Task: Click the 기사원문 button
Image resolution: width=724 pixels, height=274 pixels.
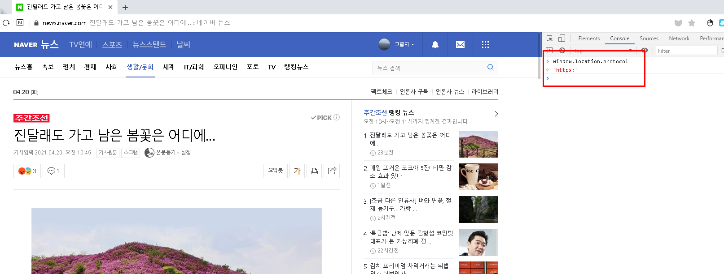Action: coord(108,153)
